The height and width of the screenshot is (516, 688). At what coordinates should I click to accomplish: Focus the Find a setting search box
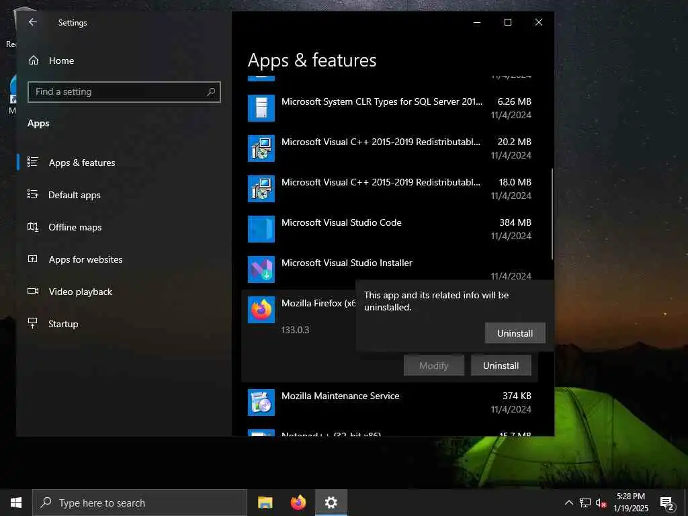[124, 91]
